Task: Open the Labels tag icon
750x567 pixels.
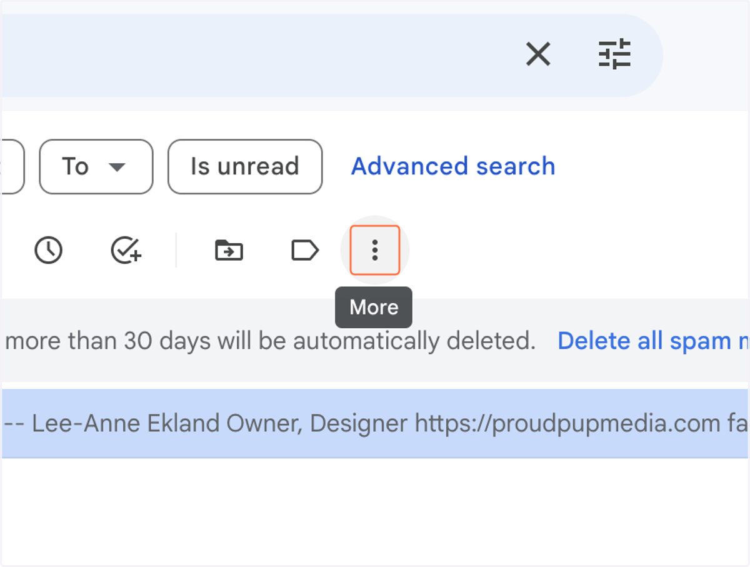Action: point(305,250)
